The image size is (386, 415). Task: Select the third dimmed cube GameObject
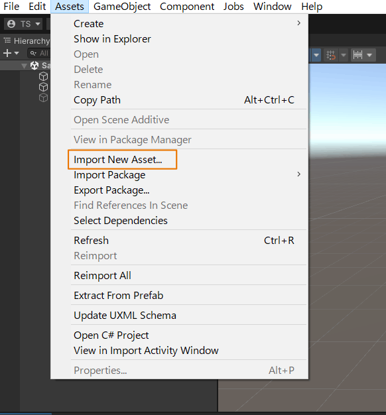43,97
